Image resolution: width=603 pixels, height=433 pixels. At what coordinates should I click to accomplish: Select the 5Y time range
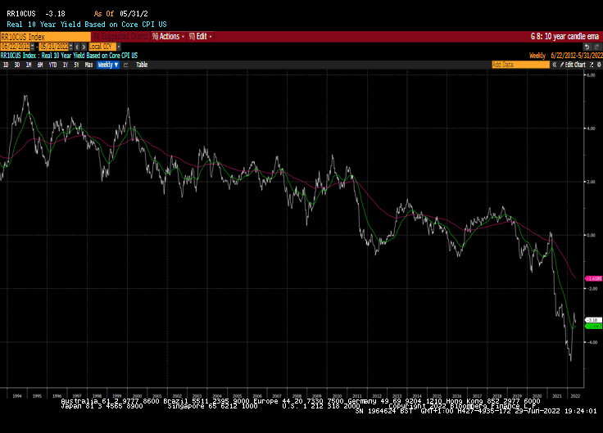(x=76, y=64)
